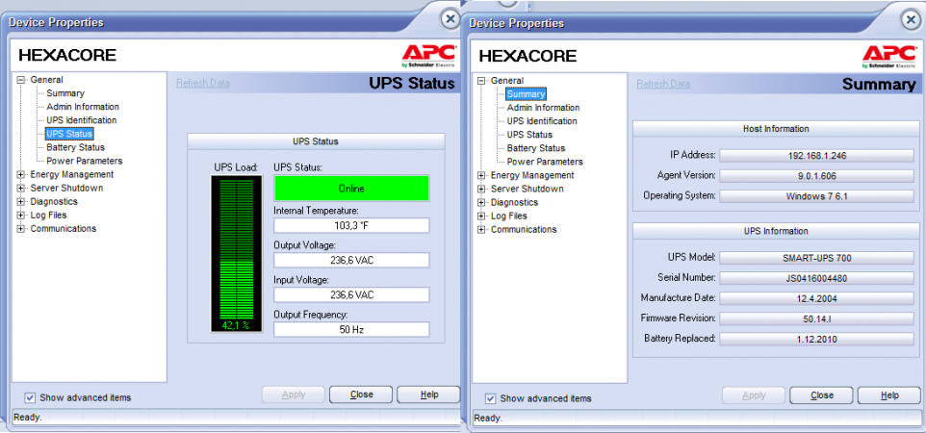Expand Communications in UPS Status window
926x433 pixels.
pyautogui.click(x=21, y=229)
